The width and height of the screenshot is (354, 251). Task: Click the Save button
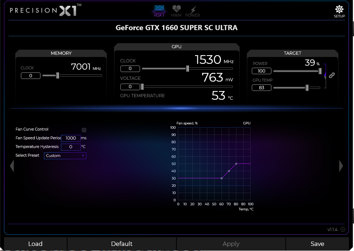317,244
